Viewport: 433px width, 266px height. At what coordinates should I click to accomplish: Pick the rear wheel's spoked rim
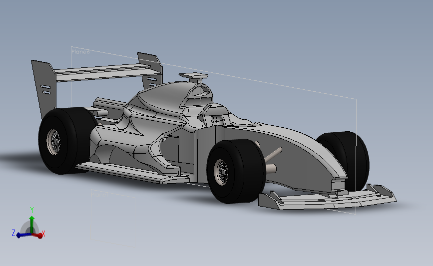click(x=54, y=142)
